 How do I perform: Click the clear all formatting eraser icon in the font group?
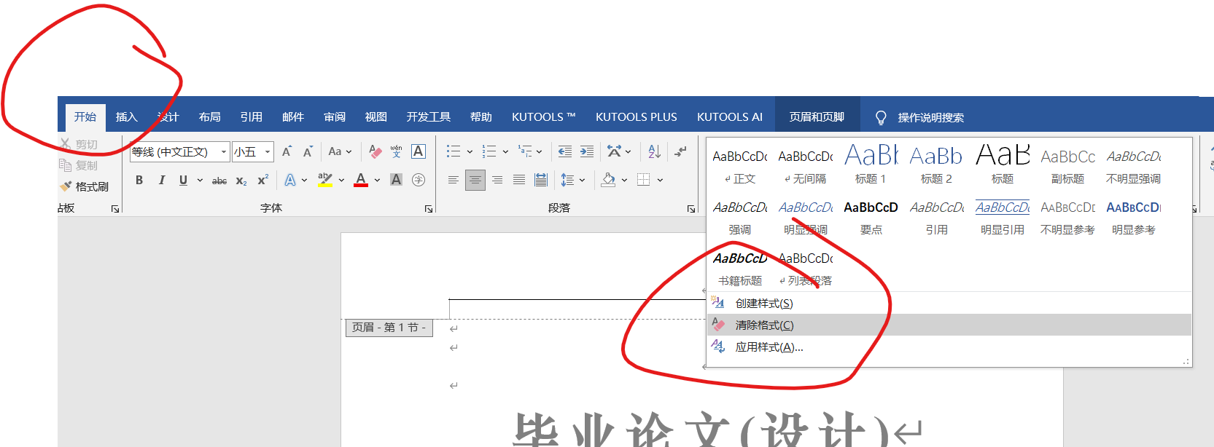click(376, 151)
